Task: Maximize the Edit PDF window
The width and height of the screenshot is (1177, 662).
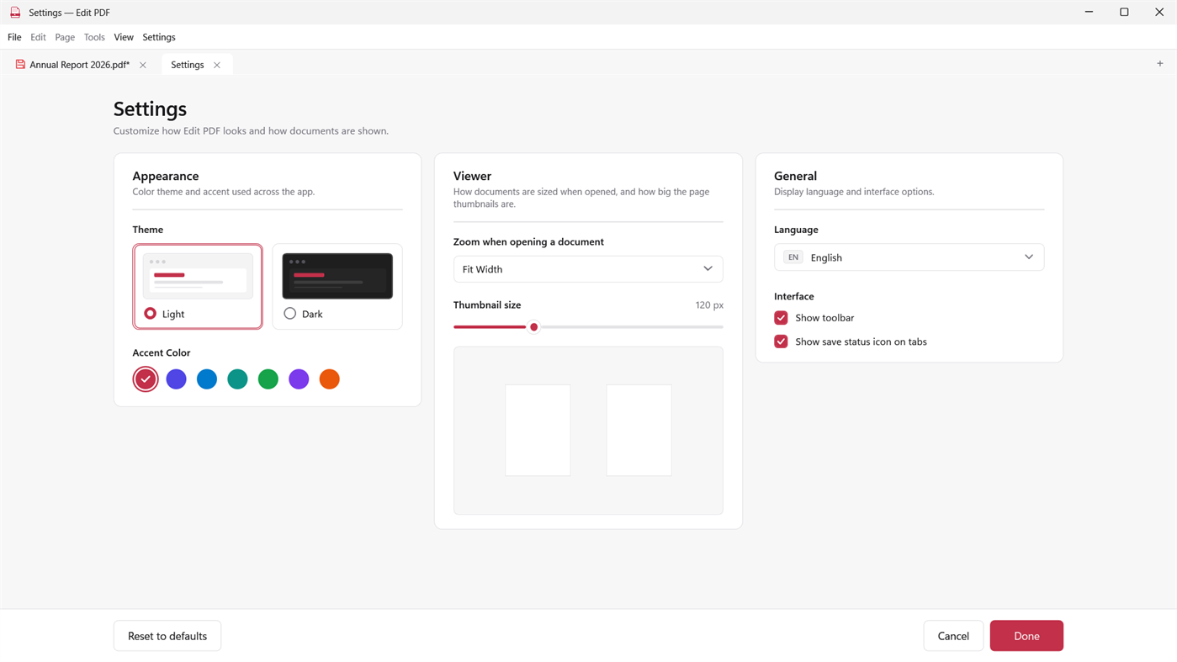Action: (x=1124, y=13)
